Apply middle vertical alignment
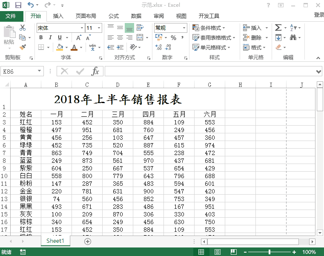This screenshot has height=256, width=324. tap(120, 28)
